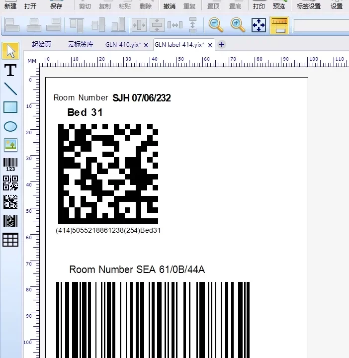Close the GLN label-414.yix tab

tap(210, 45)
